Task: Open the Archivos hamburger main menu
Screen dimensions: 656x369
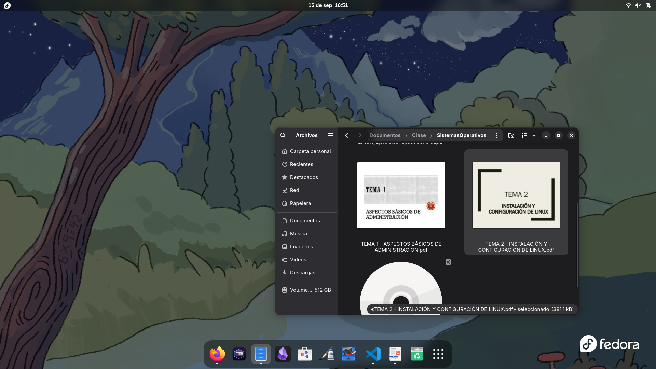Action: (x=331, y=135)
